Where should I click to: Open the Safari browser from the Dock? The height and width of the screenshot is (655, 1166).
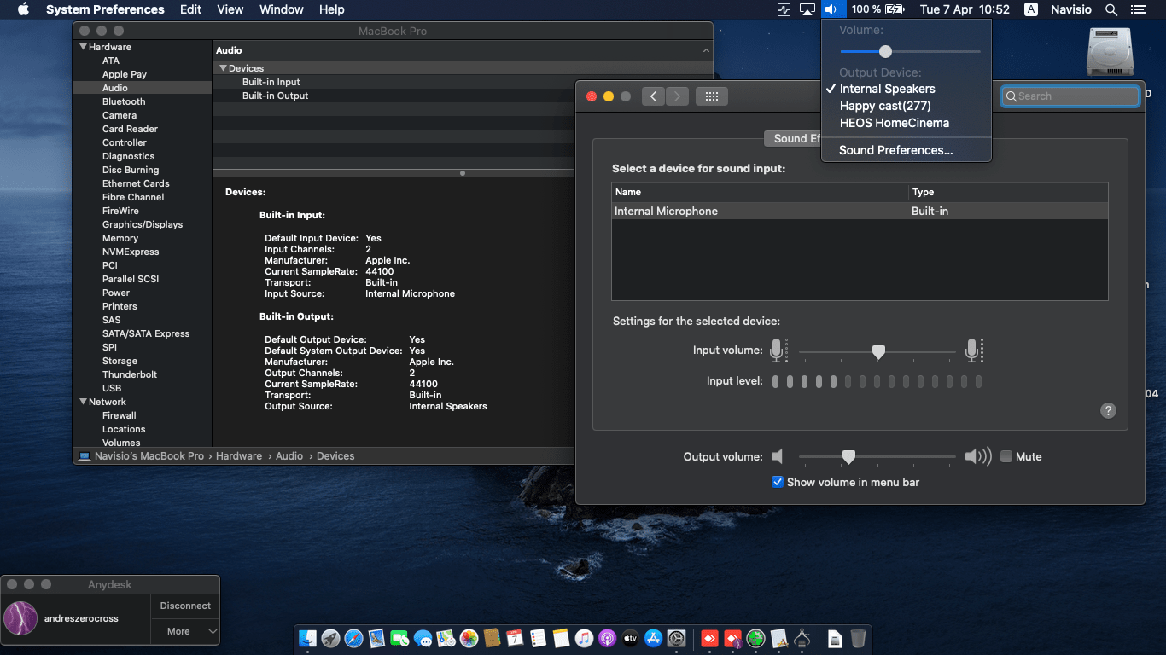pyautogui.click(x=353, y=638)
